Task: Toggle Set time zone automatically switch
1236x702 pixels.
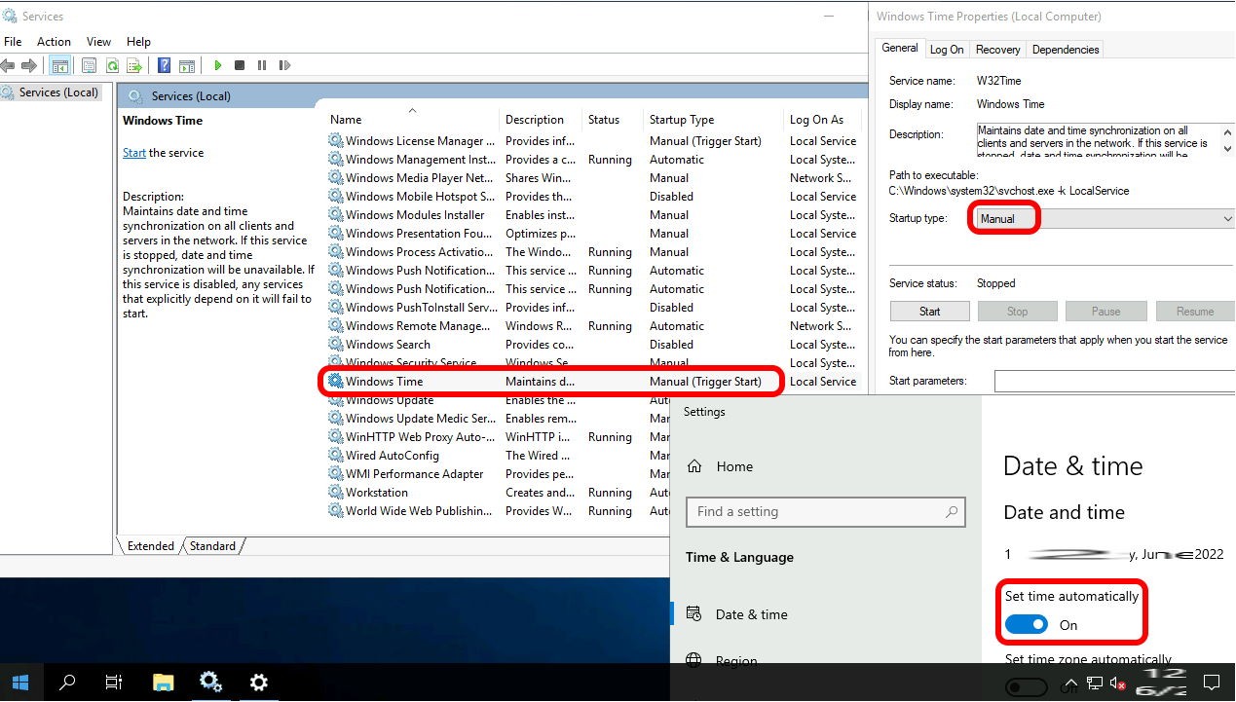Action: (1027, 687)
